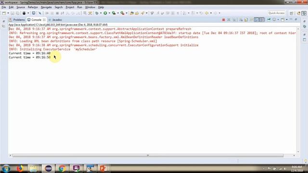This screenshot has height=173, width=308.
Task: Expand the Coverage dropdown arrow
Action: click(118, 13)
